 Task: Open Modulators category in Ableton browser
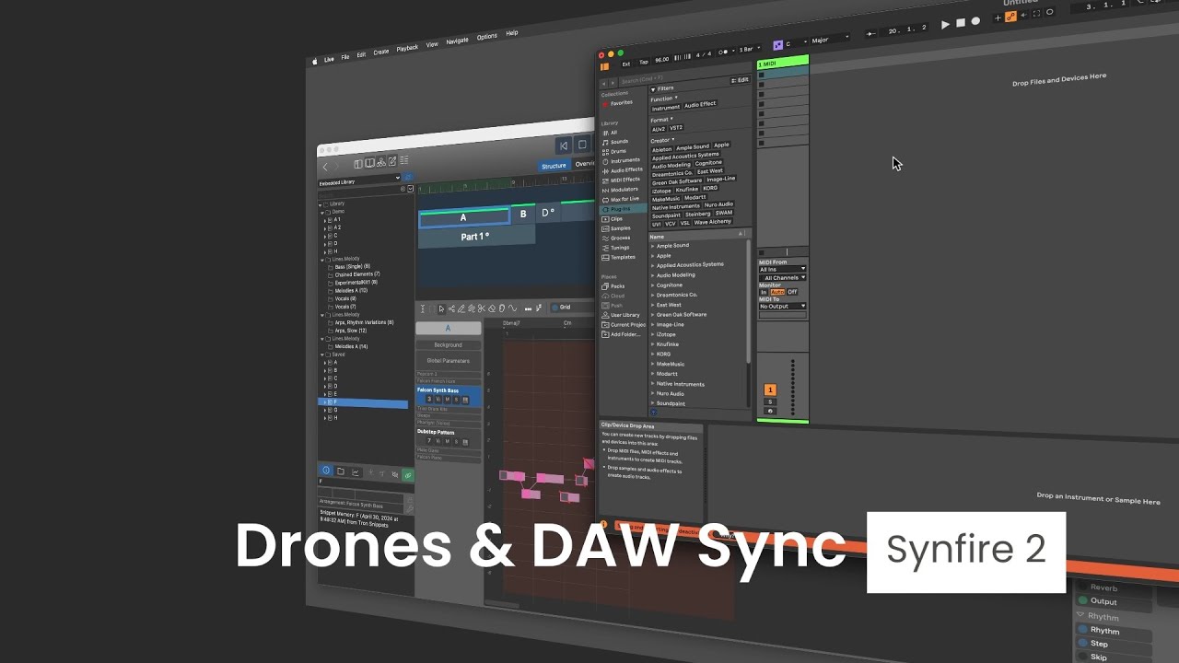click(623, 189)
